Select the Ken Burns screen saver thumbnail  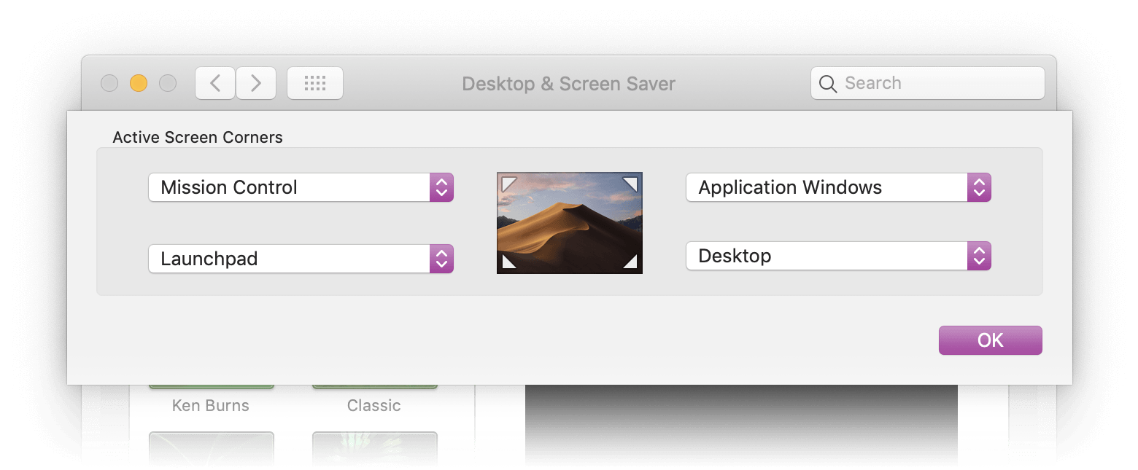212,386
